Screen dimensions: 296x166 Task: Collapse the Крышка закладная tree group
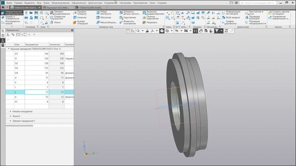tap(8, 49)
